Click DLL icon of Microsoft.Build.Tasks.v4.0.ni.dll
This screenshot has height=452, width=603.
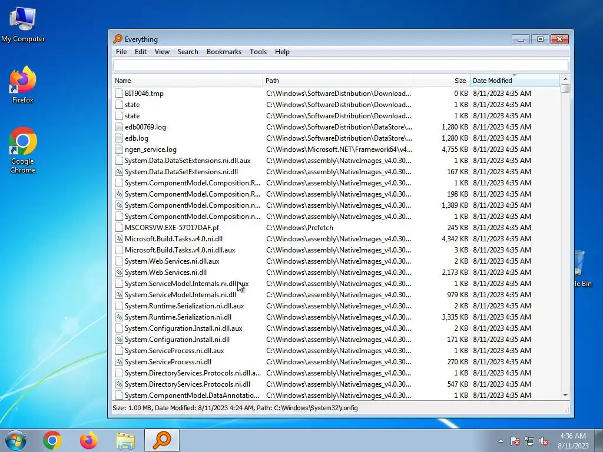click(119, 239)
